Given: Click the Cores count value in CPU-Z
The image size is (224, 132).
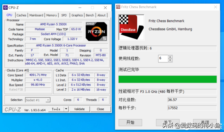Looking at the screenshot, I should click(x=78, y=100).
